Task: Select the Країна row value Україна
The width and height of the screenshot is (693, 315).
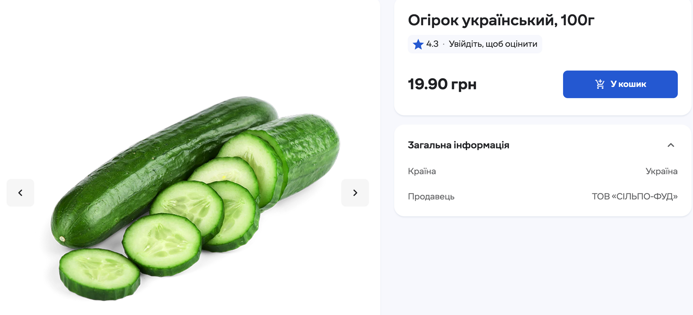Action: coord(661,171)
